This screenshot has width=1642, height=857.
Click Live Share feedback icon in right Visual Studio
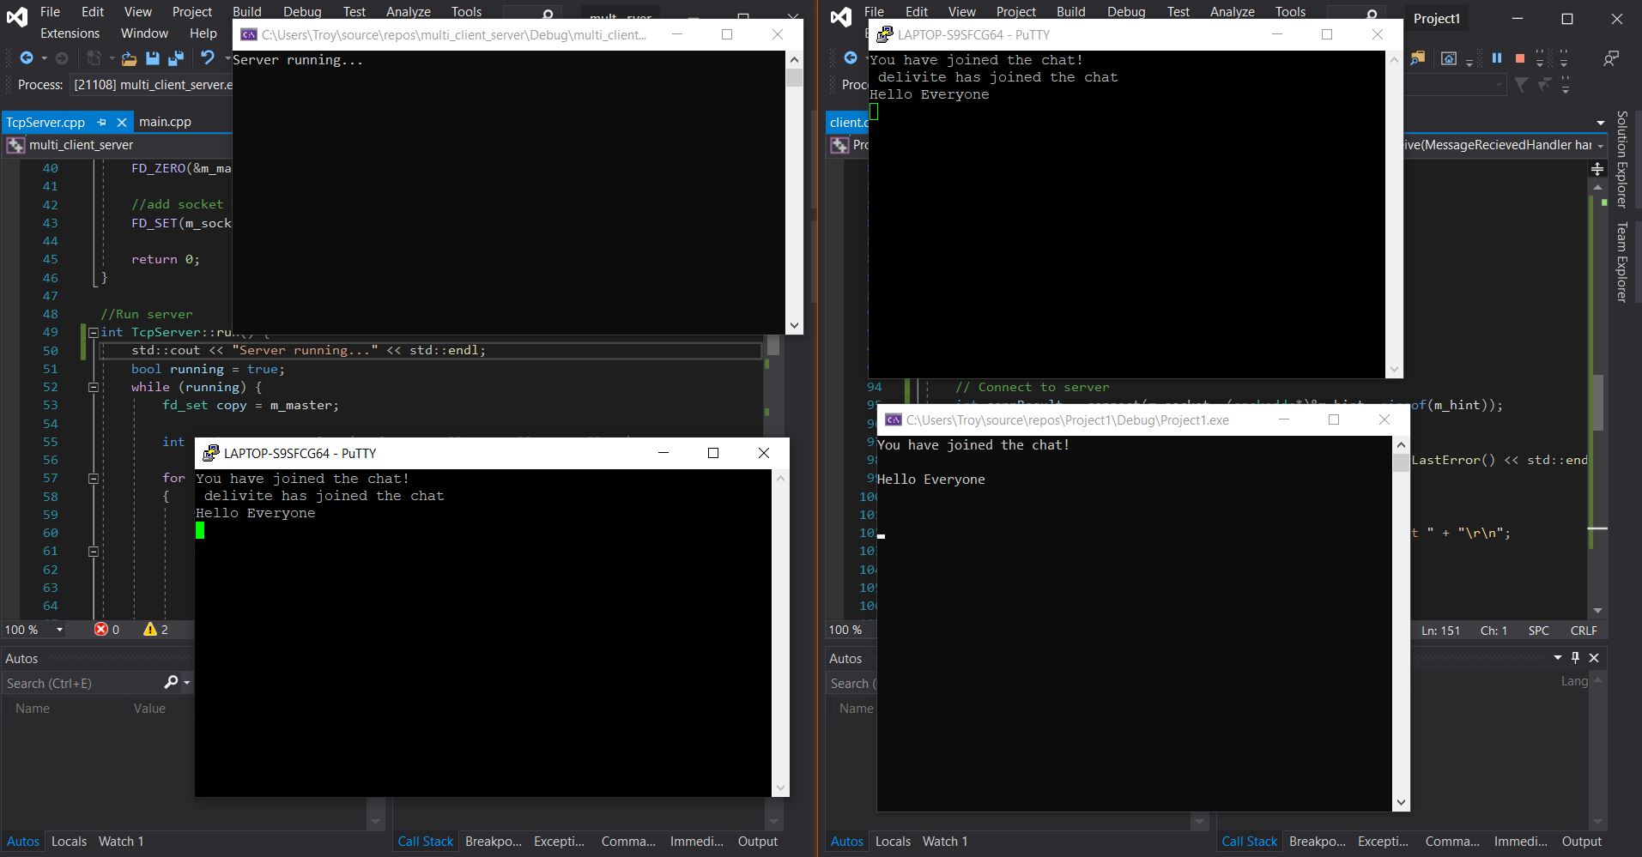(x=1611, y=57)
